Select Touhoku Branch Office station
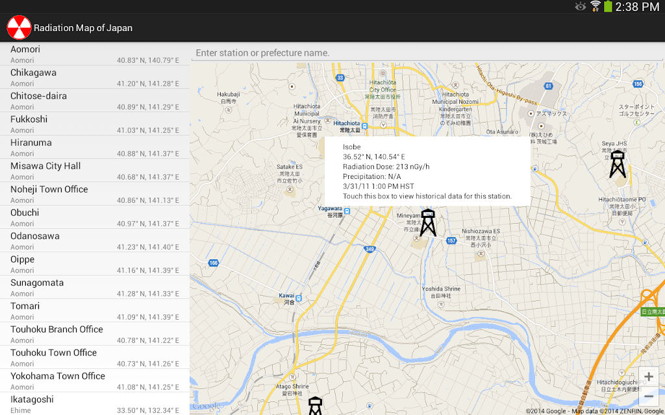665x415 pixels. [x=95, y=334]
